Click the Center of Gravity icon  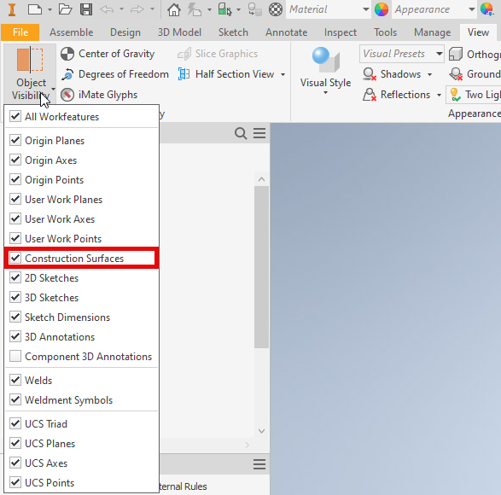pyautogui.click(x=67, y=54)
